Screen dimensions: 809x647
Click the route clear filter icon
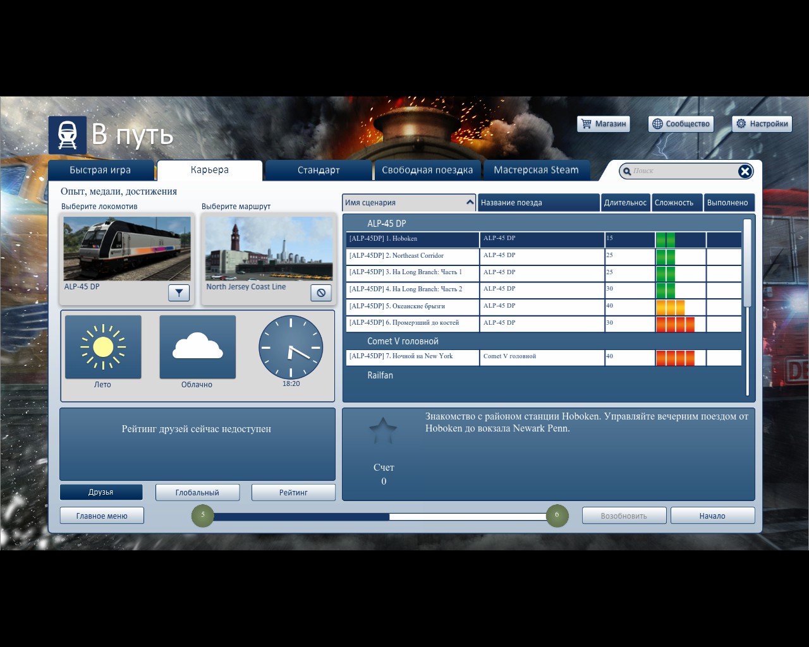pyautogui.click(x=321, y=293)
